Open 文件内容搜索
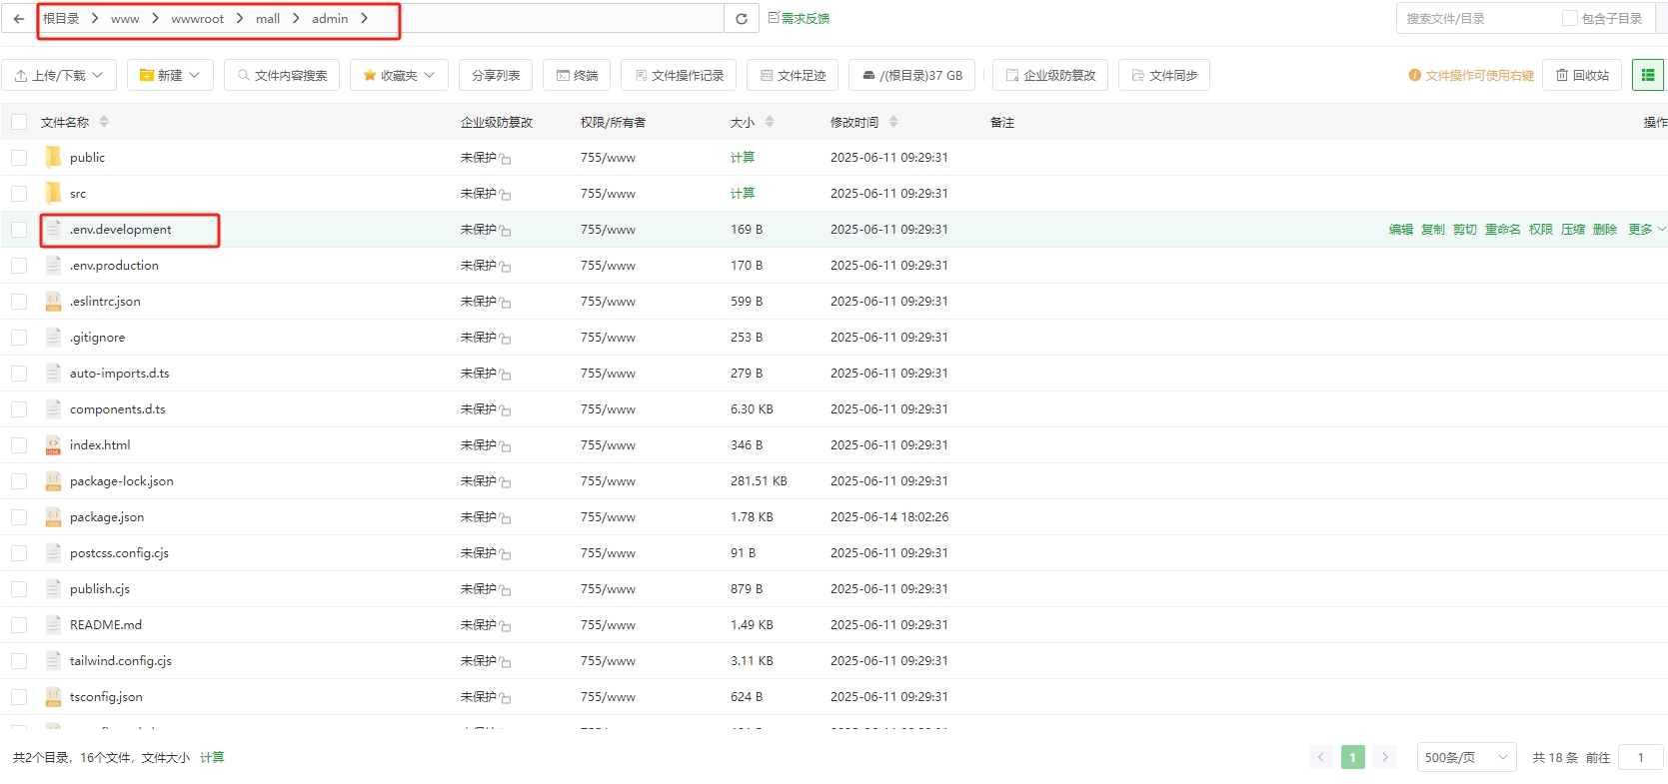1668x784 pixels. (282, 75)
